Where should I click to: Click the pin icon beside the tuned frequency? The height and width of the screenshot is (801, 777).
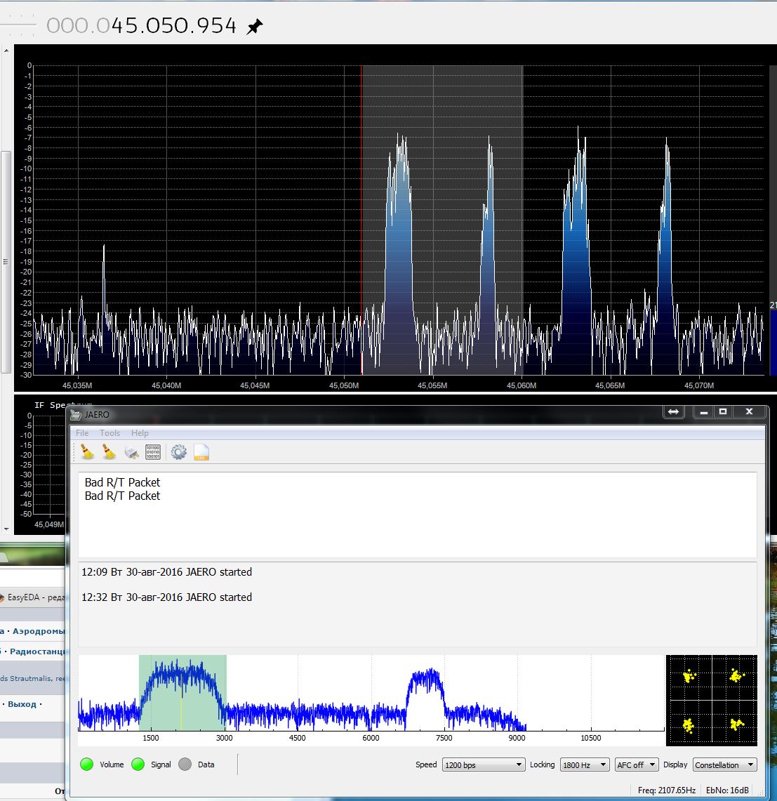(254, 26)
